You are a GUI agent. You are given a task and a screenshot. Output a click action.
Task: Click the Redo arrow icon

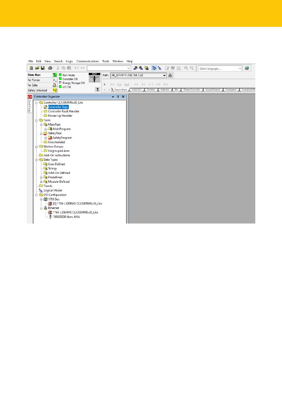[83, 68]
